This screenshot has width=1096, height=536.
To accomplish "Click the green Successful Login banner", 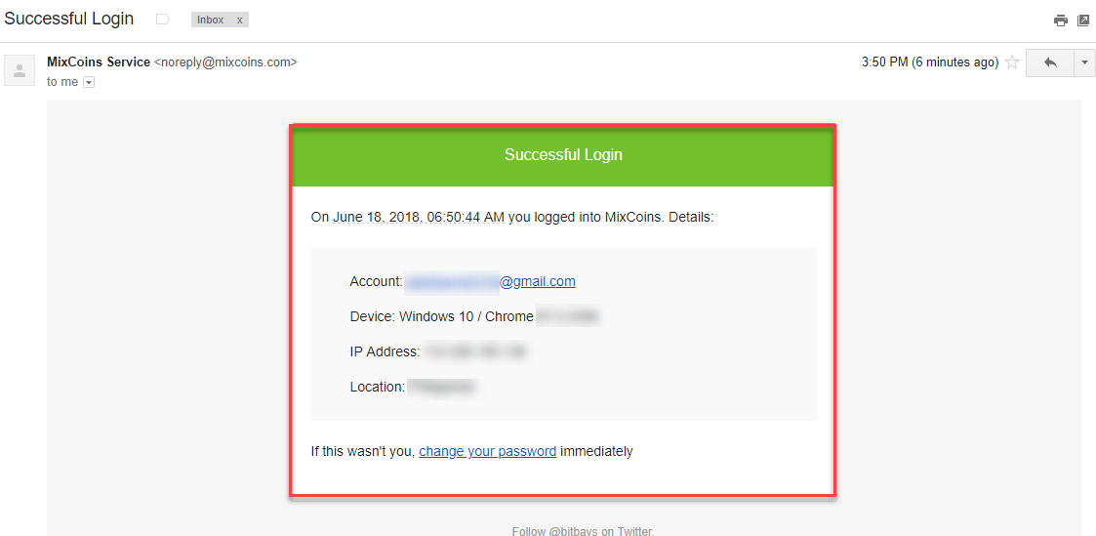I will pos(563,155).
